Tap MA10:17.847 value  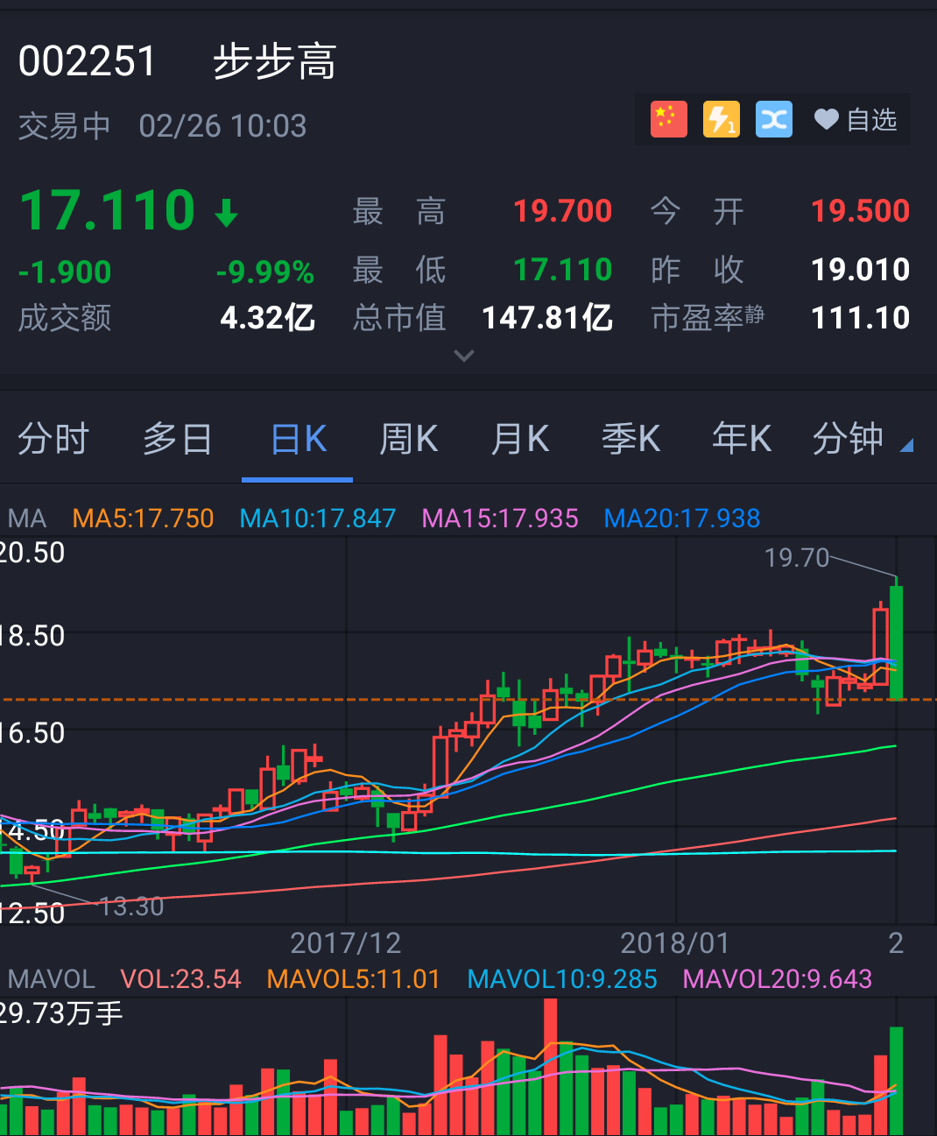pos(318,519)
